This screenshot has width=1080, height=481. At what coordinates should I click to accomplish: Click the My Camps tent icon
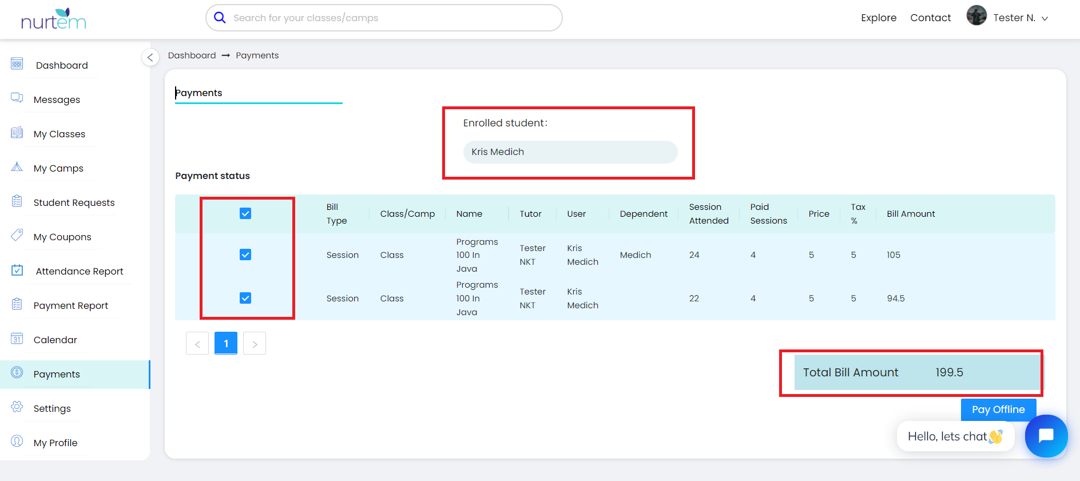17,167
